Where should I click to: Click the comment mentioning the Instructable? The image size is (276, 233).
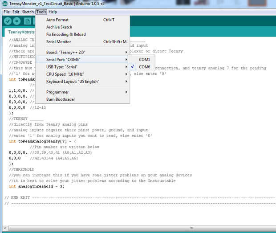(92, 181)
